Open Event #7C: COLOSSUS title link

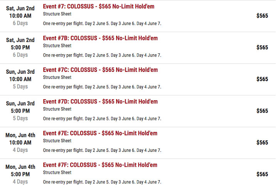(x=100, y=70)
